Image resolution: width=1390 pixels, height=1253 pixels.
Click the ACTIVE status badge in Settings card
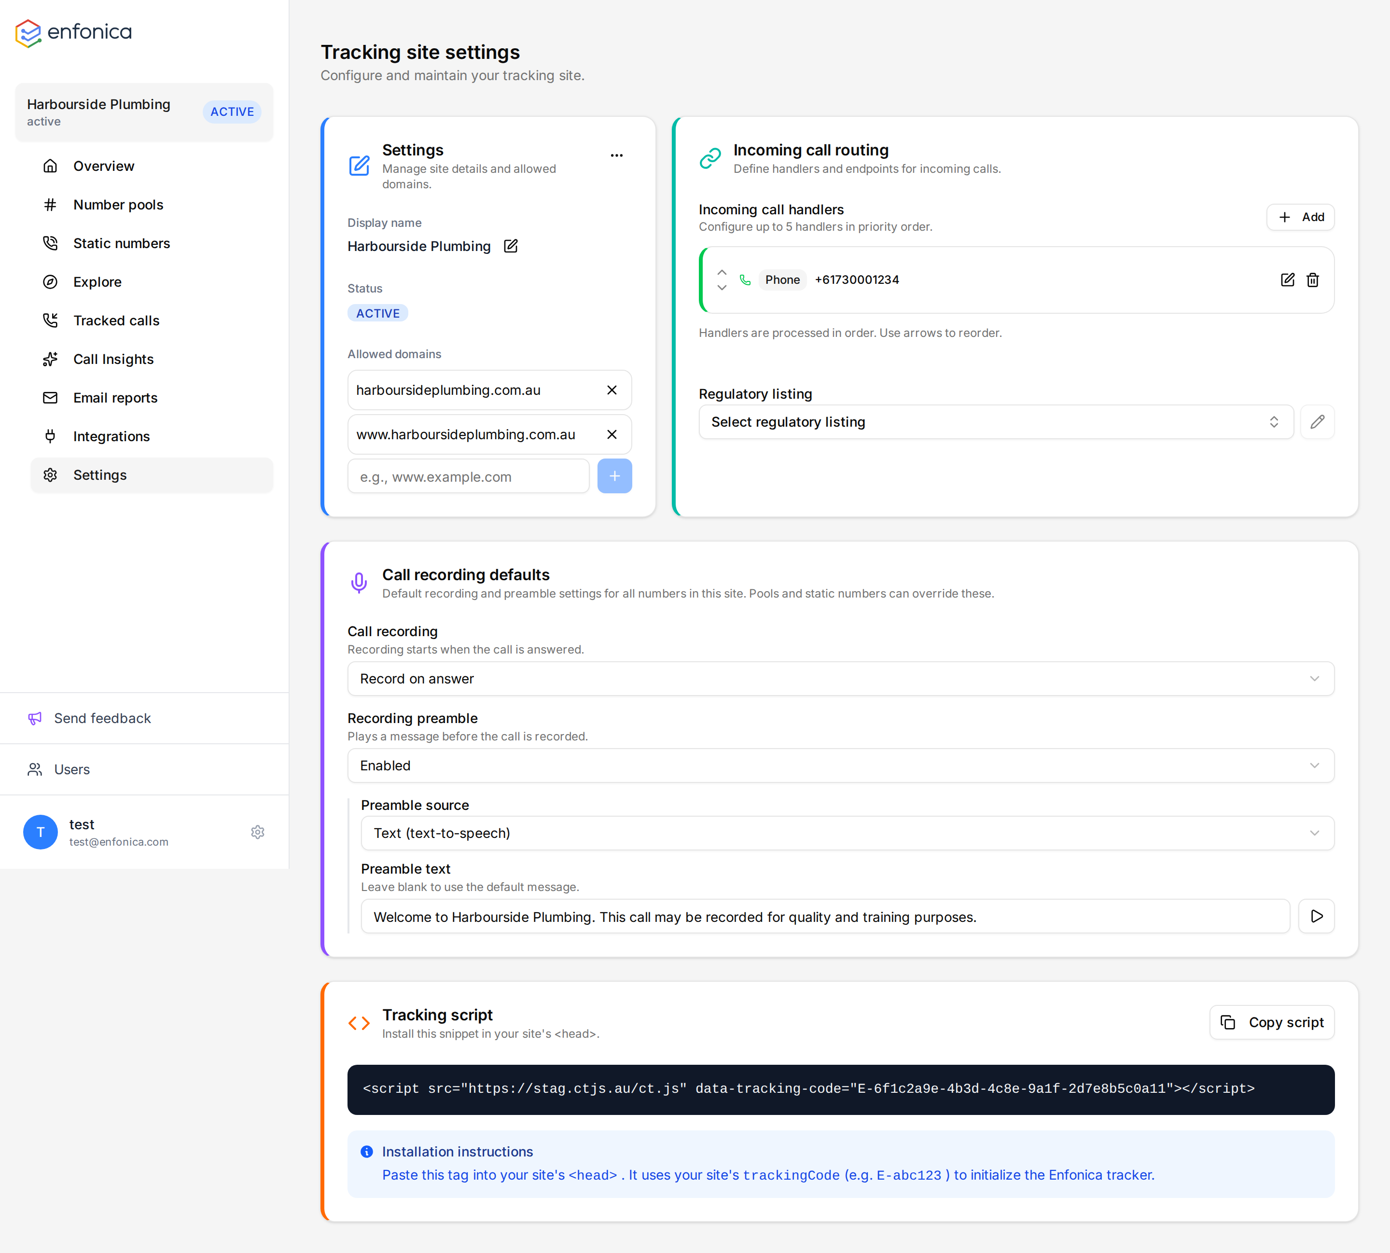pos(378,313)
